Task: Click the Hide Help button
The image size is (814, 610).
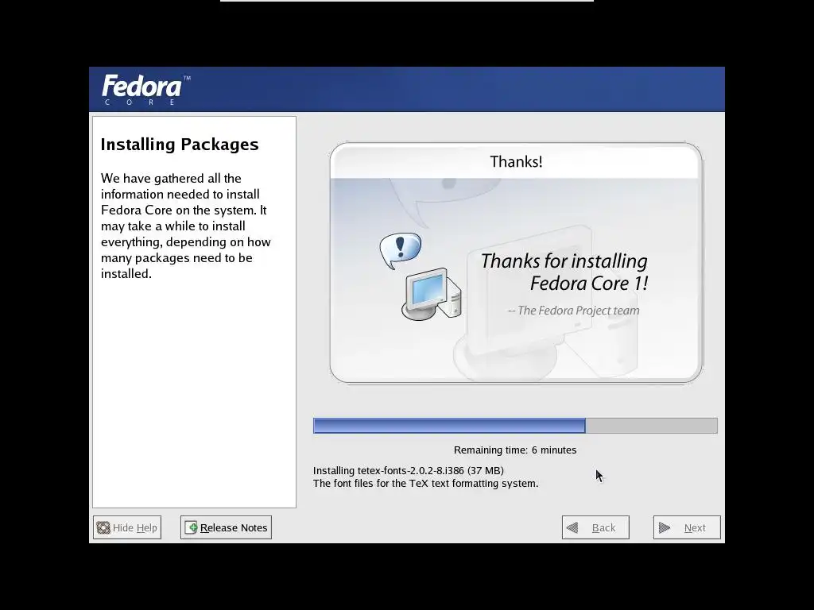Action: pos(127,527)
